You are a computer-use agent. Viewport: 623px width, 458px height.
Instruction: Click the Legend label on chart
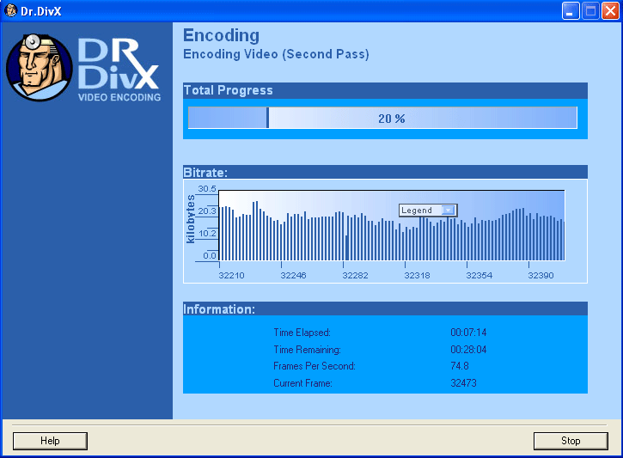pos(418,211)
